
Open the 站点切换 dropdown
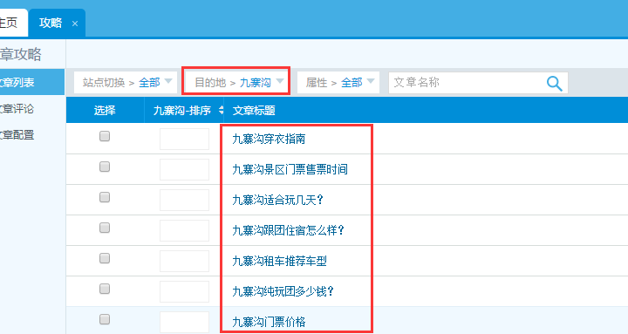[126, 83]
